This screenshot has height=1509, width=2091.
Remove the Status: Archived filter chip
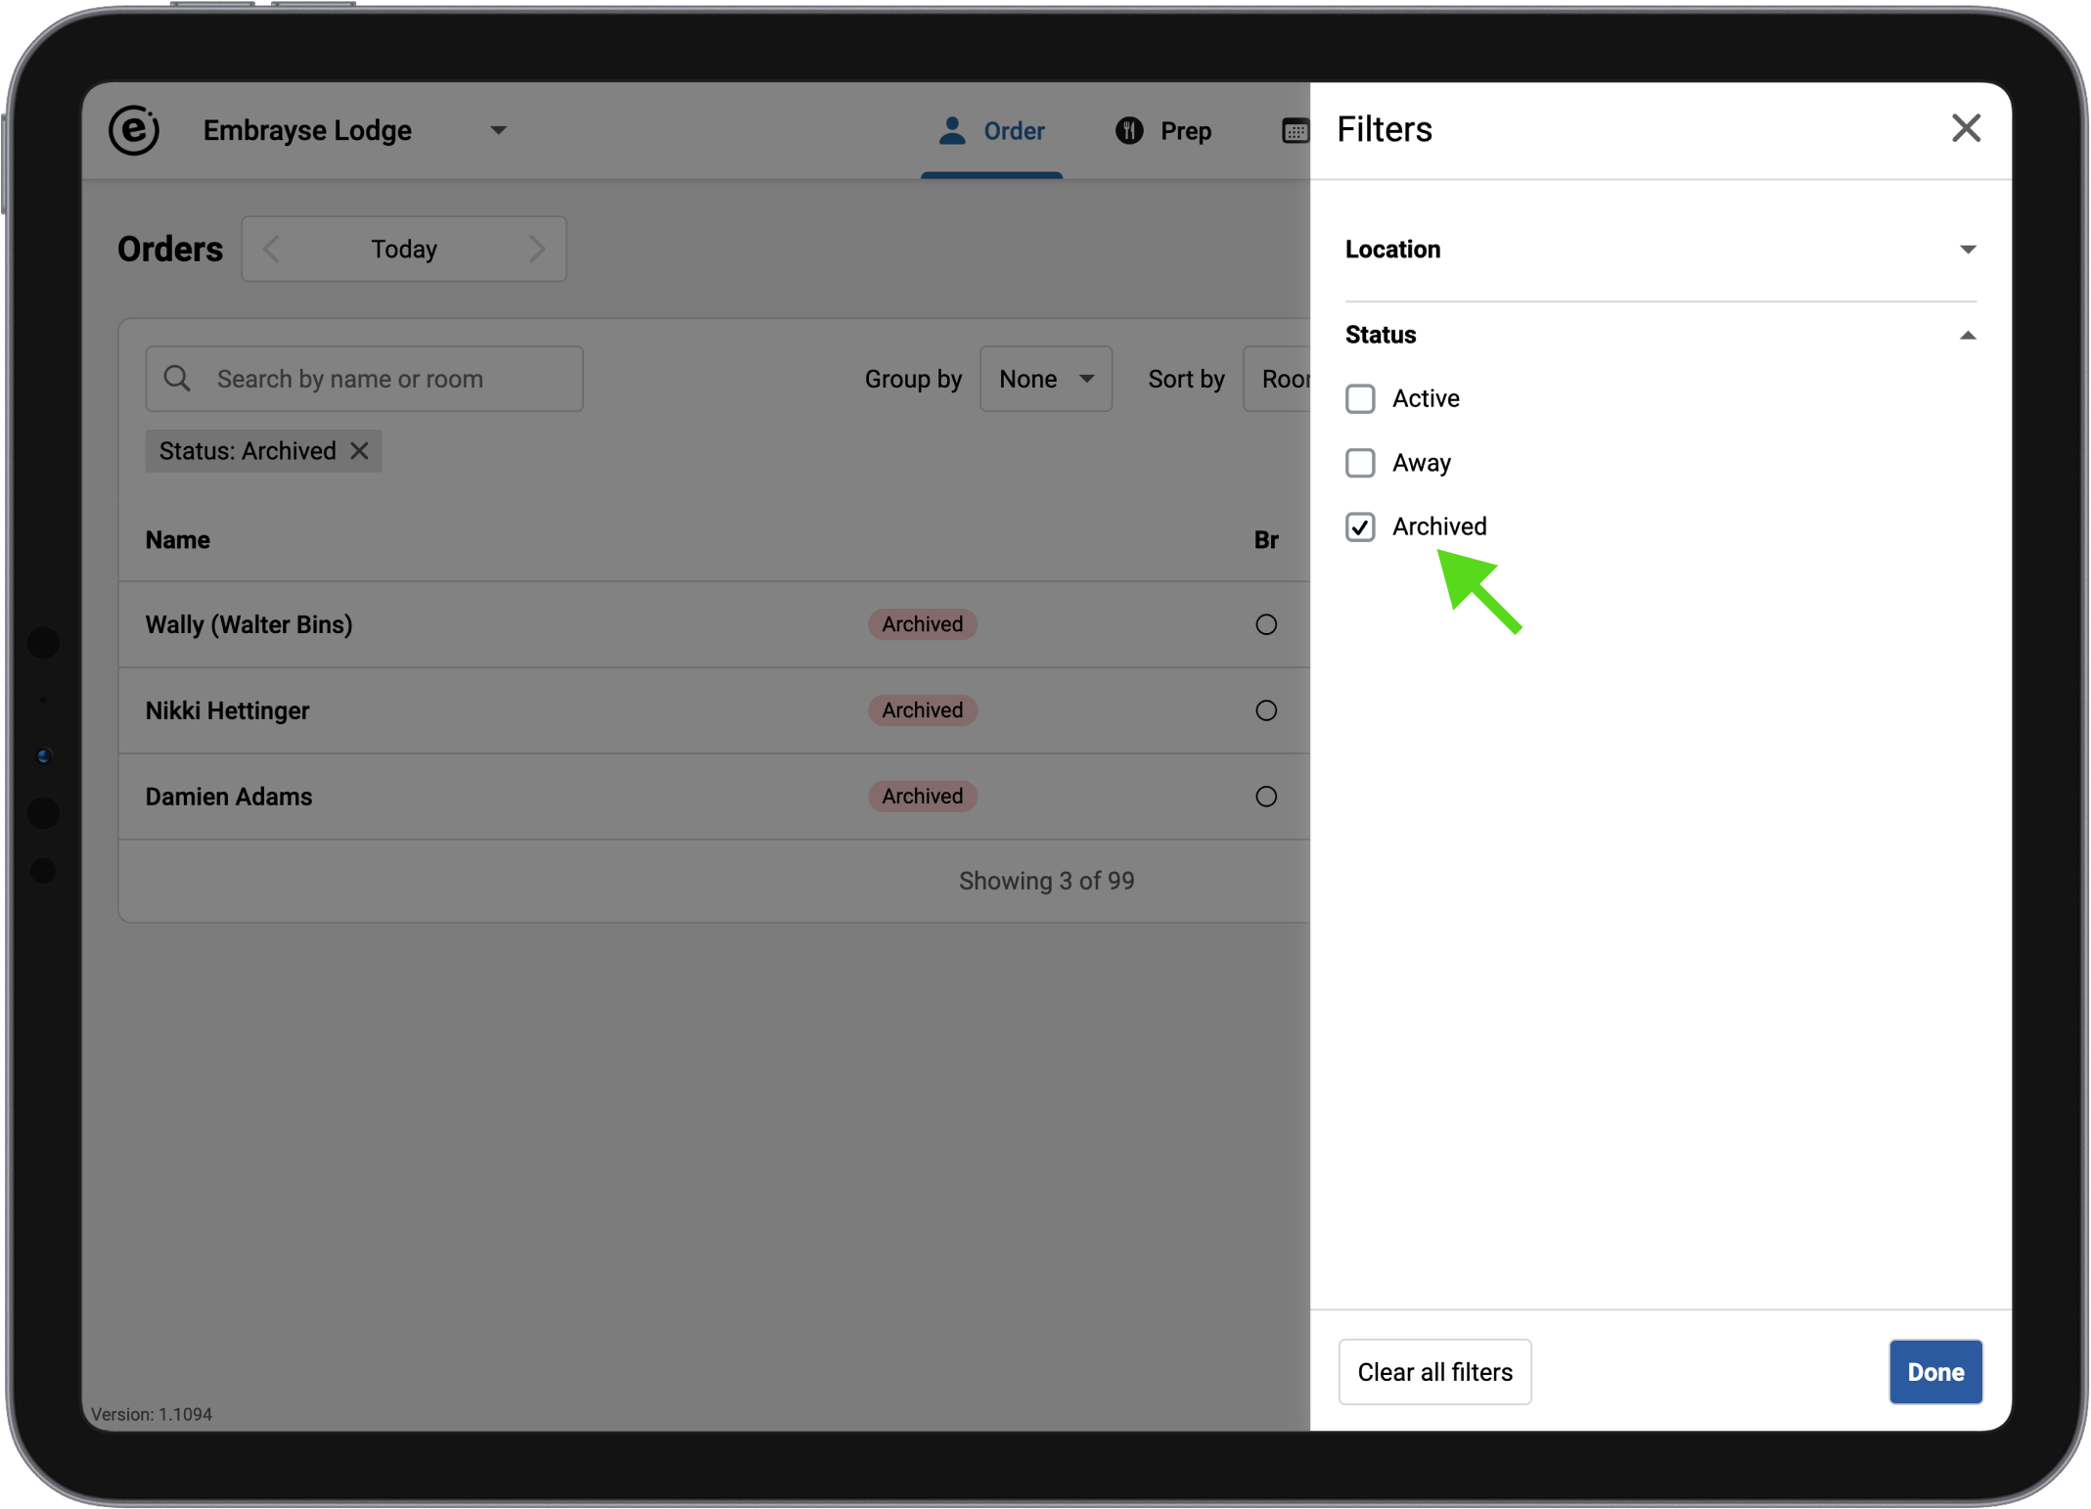coord(359,451)
